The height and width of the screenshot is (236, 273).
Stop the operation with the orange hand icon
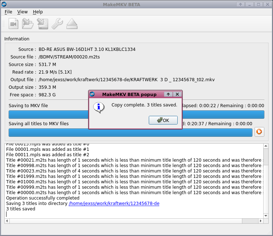click(259, 132)
